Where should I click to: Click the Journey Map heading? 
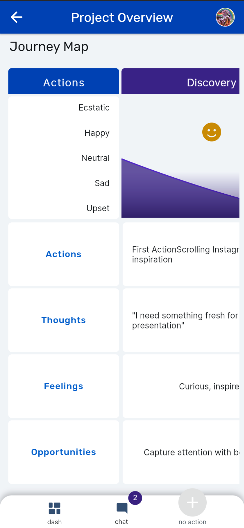pyautogui.click(x=49, y=47)
